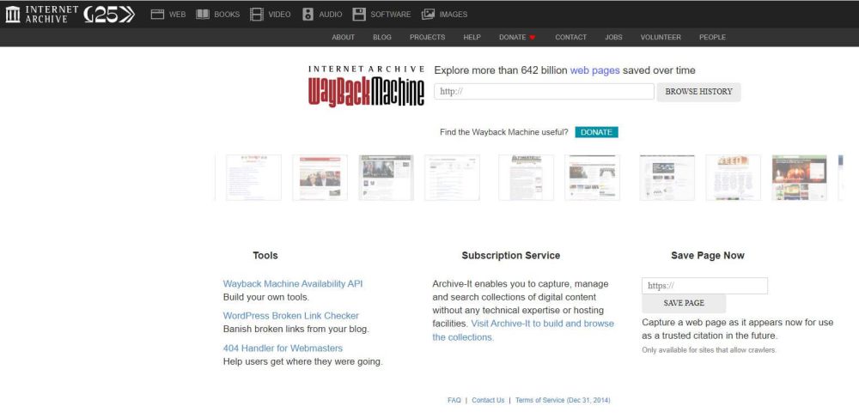Click the Audio speaker icon

click(308, 15)
